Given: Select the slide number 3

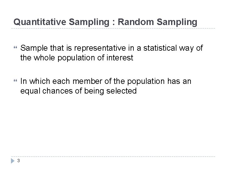Looking at the screenshot, I should 19,161.
